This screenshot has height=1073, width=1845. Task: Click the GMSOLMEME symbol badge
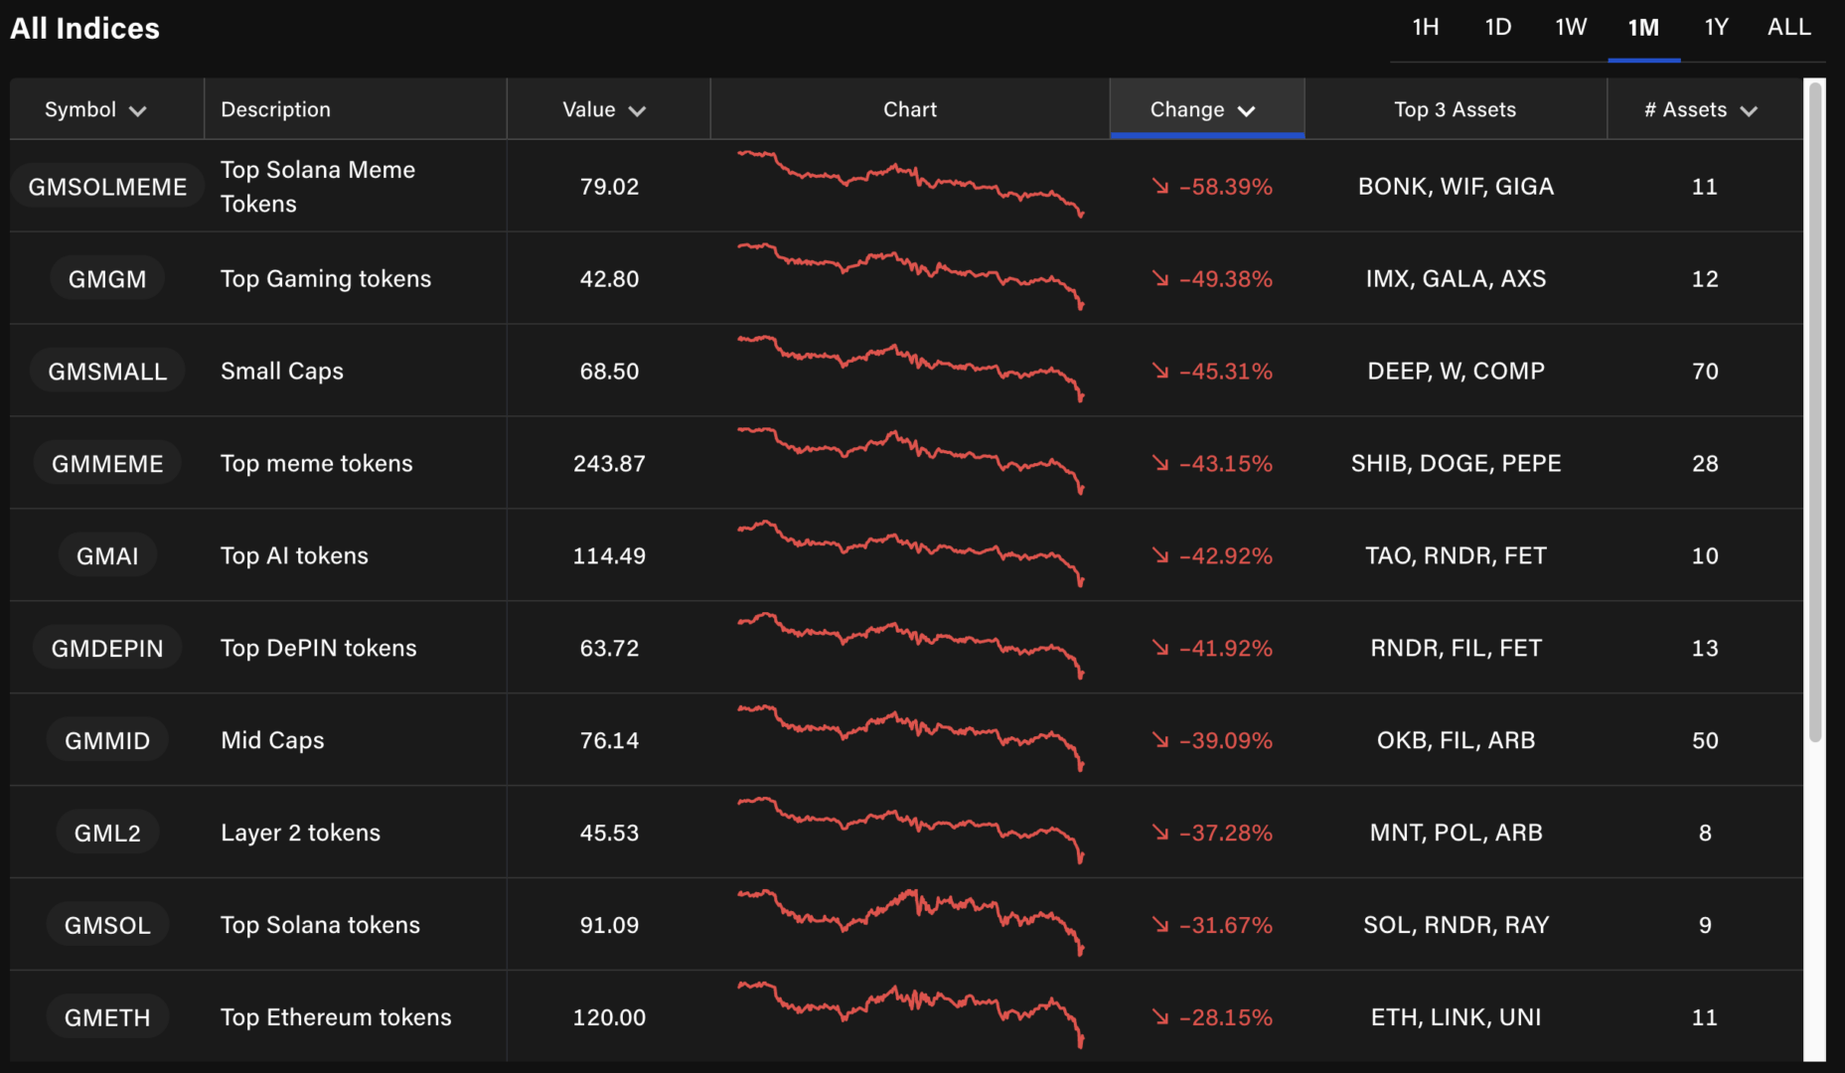pos(107,187)
